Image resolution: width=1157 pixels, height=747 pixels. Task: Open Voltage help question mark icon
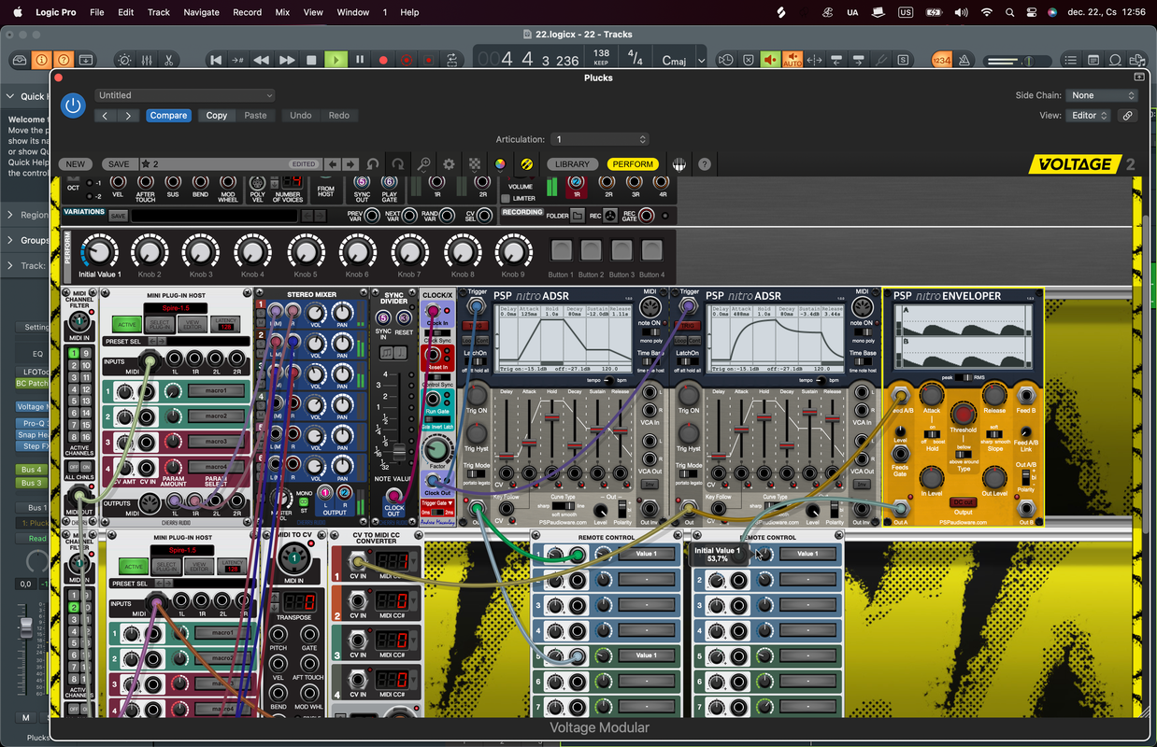(705, 164)
